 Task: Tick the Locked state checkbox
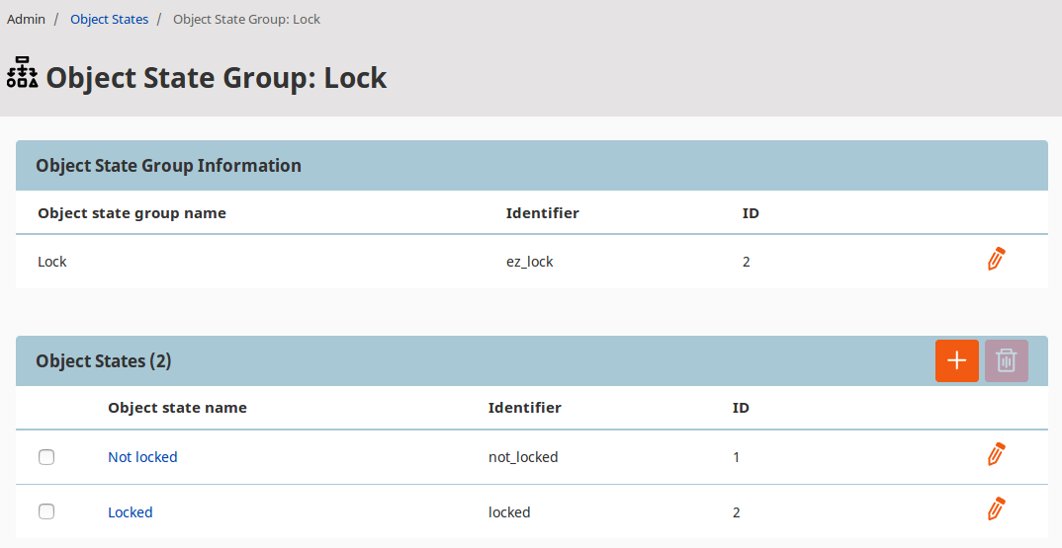click(x=46, y=511)
